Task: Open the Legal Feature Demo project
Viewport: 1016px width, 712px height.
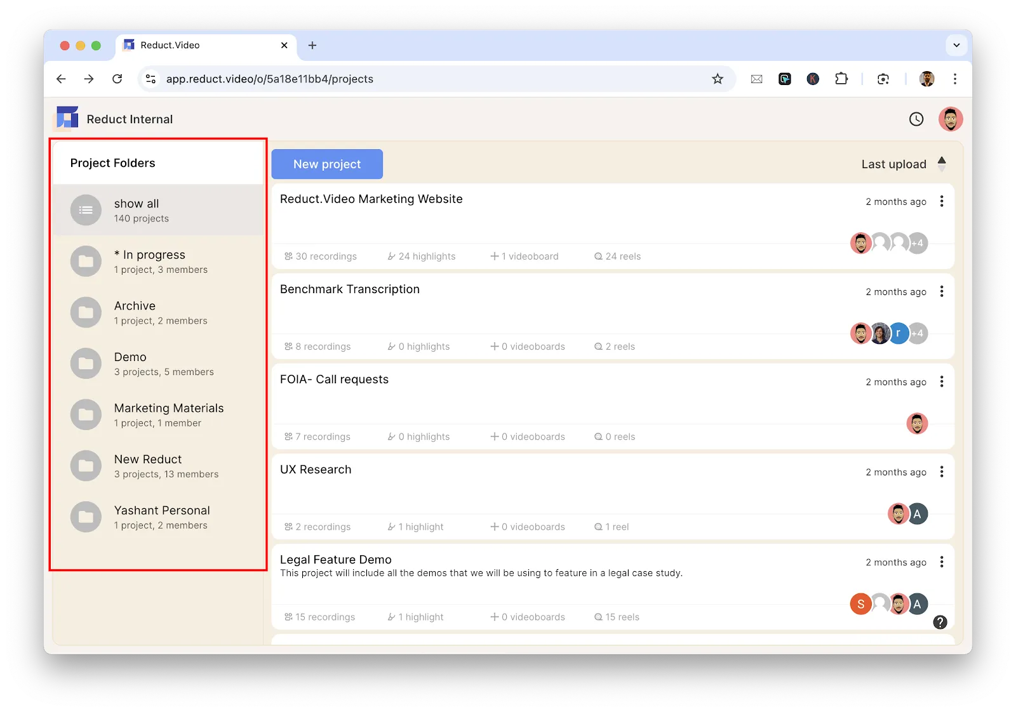Action: (336, 560)
